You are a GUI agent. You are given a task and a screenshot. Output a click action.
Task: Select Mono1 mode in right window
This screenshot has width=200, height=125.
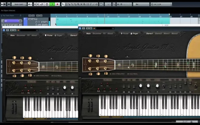(x=167, y=34)
